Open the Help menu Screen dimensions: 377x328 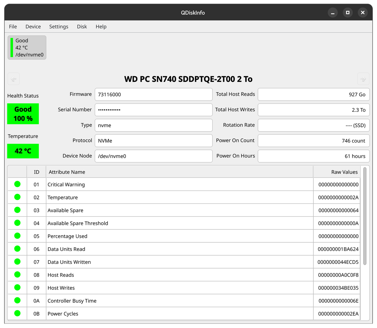pyautogui.click(x=101, y=26)
